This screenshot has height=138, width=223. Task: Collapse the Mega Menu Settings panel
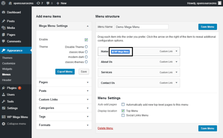[x=88, y=26]
